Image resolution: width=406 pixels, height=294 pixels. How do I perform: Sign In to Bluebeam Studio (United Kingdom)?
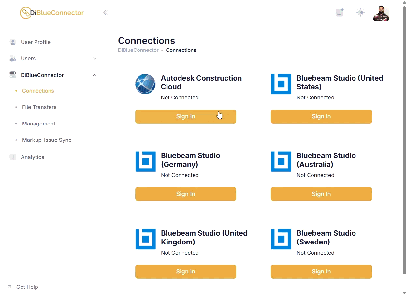tap(186, 272)
